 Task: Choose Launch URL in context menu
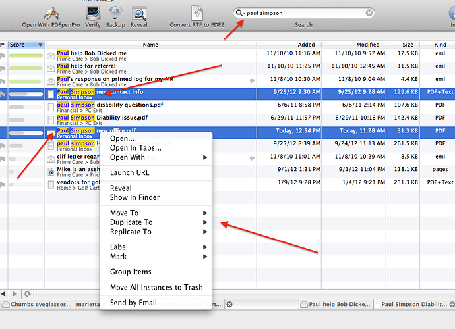point(156,172)
